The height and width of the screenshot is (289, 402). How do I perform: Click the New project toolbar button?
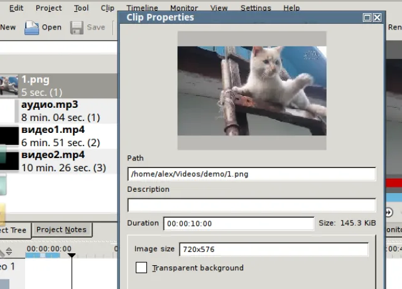point(8,27)
